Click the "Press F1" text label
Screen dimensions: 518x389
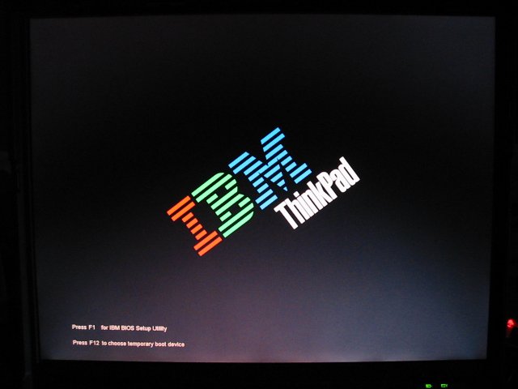pyautogui.click(x=84, y=327)
